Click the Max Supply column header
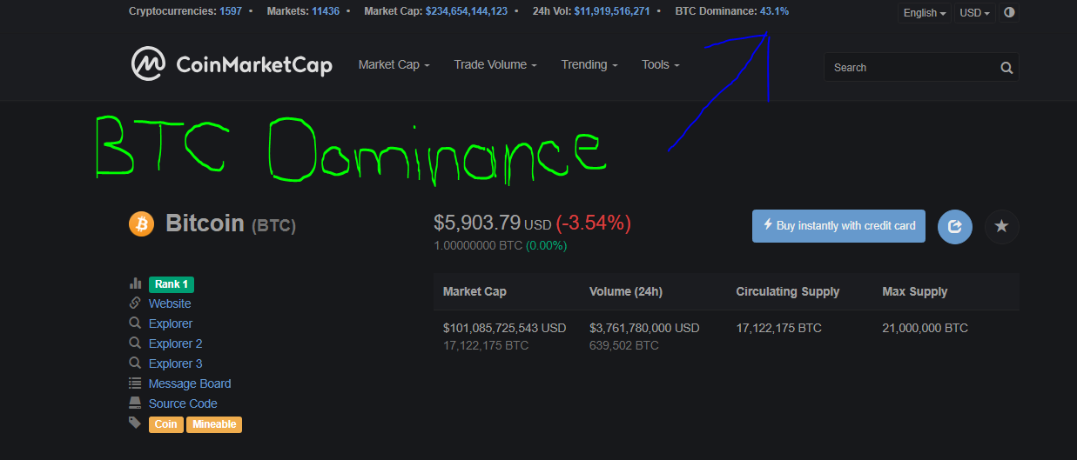 pyautogui.click(x=915, y=291)
